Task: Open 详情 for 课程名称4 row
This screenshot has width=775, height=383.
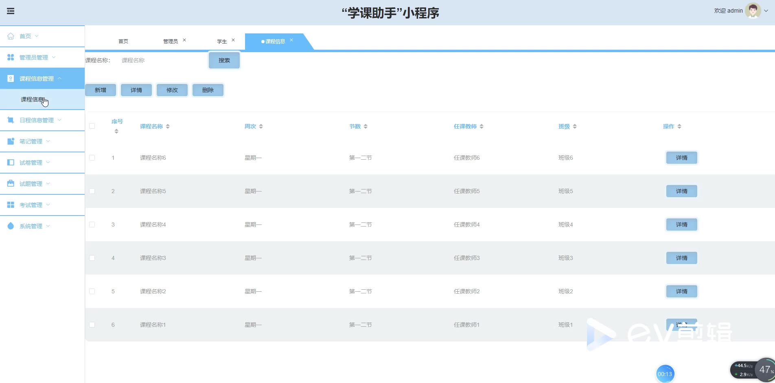Action: (x=682, y=225)
